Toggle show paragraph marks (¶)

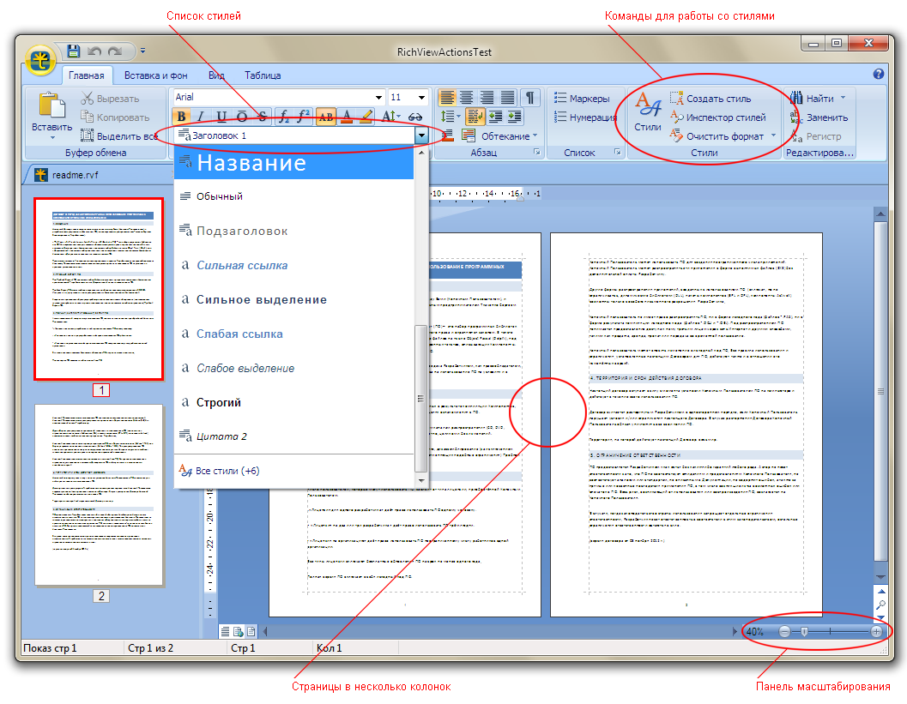coord(530,97)
